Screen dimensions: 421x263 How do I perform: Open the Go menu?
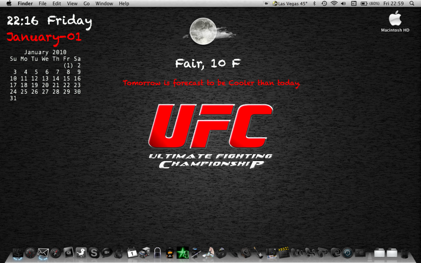click(86, 3)
